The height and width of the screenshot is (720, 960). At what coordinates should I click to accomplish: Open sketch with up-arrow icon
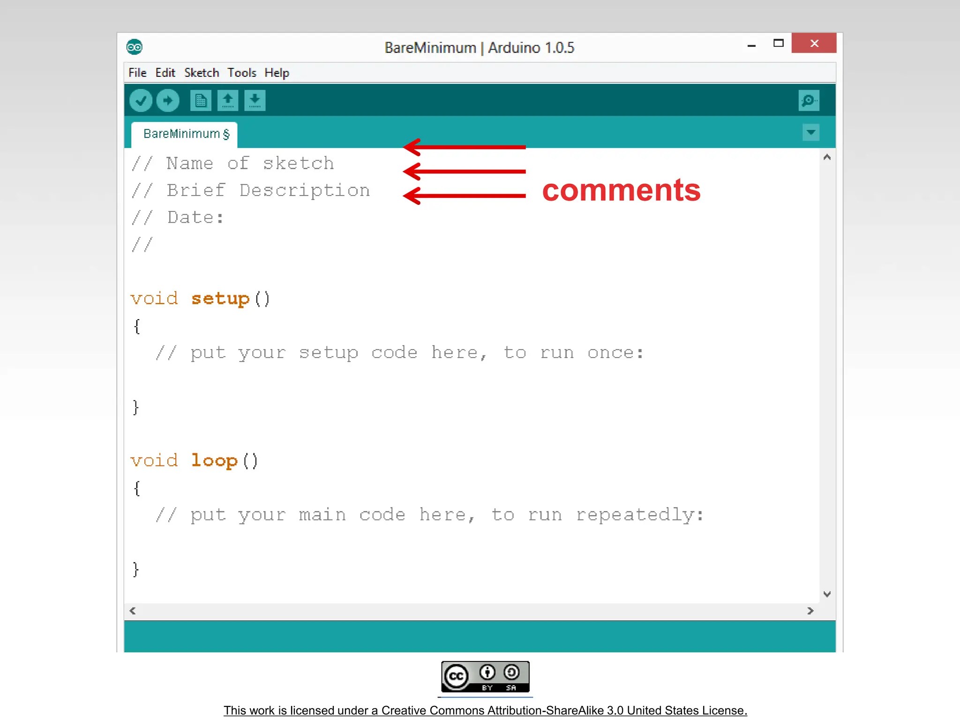point(228,101)
